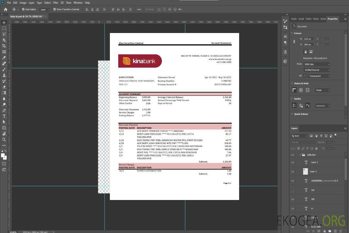The image size is (349, 233).
Task: Open the Filter menu
Action: 56,3
